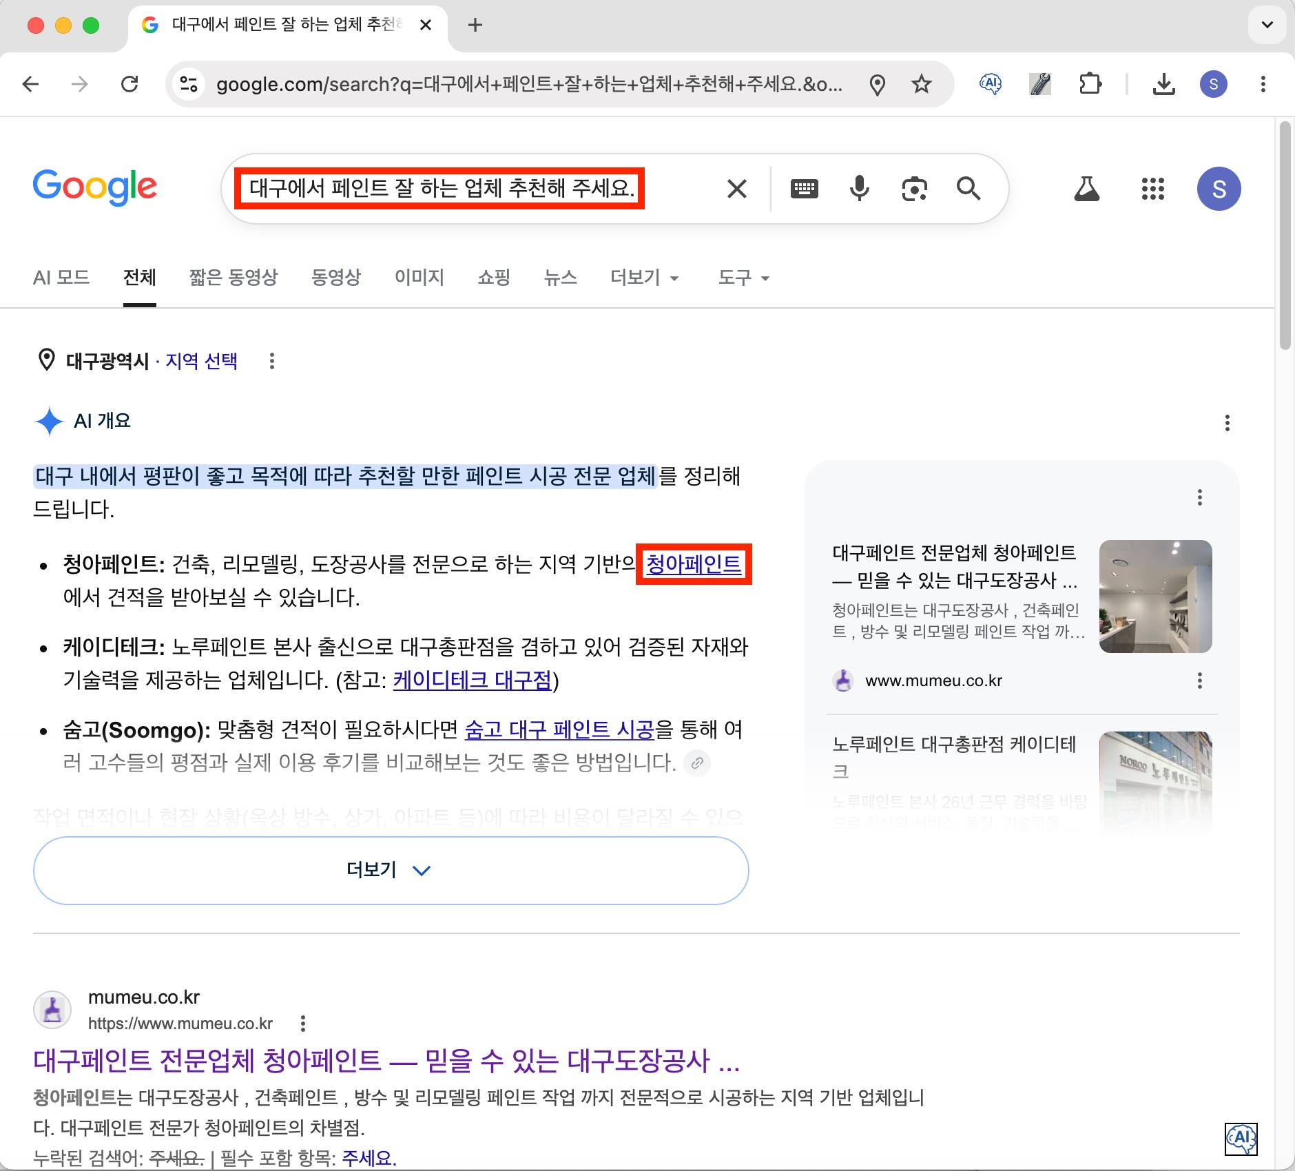This screenshot has width=1295, height=1171.
Task: Bookmark this page with the star icon
Action: click(921, 84)
